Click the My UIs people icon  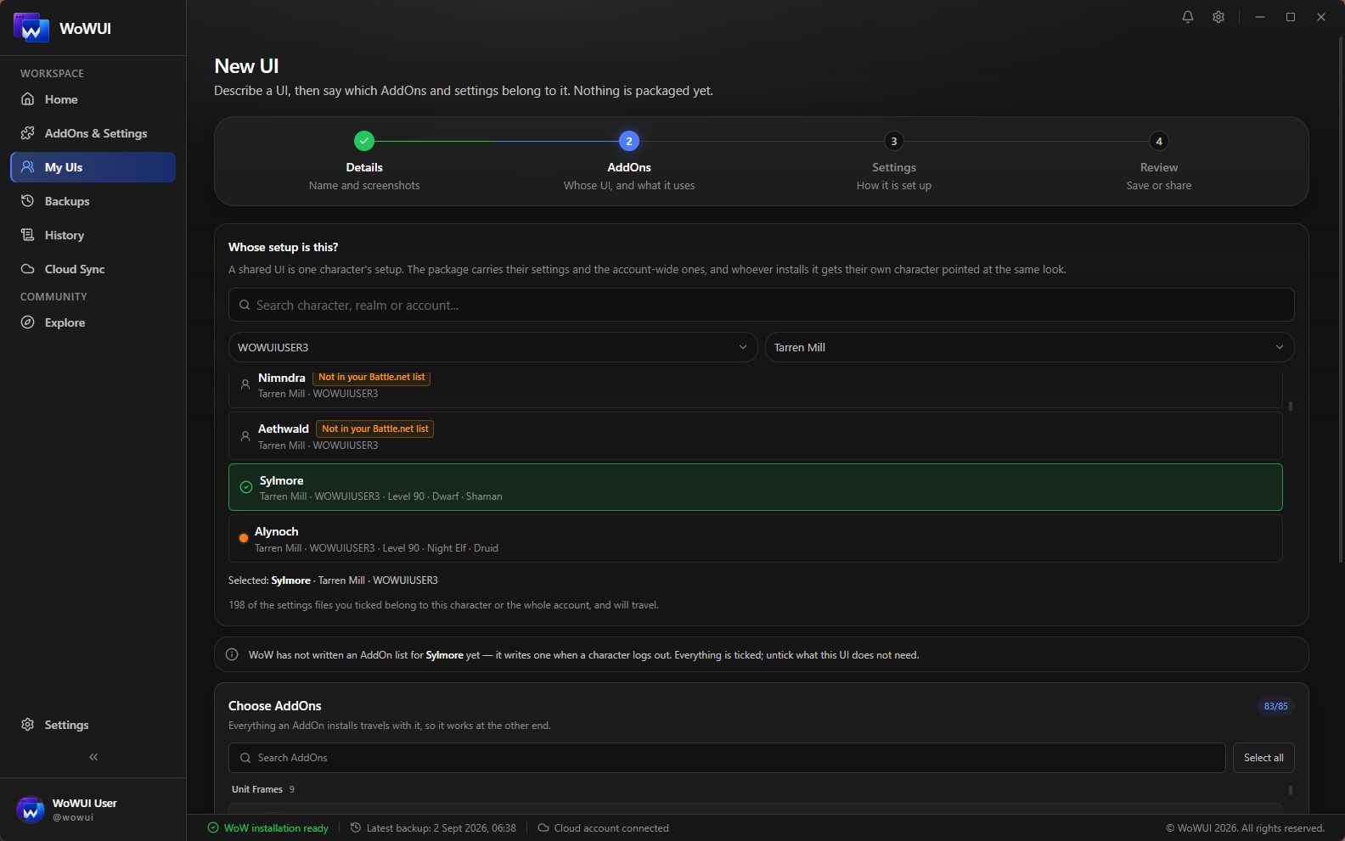28,167
